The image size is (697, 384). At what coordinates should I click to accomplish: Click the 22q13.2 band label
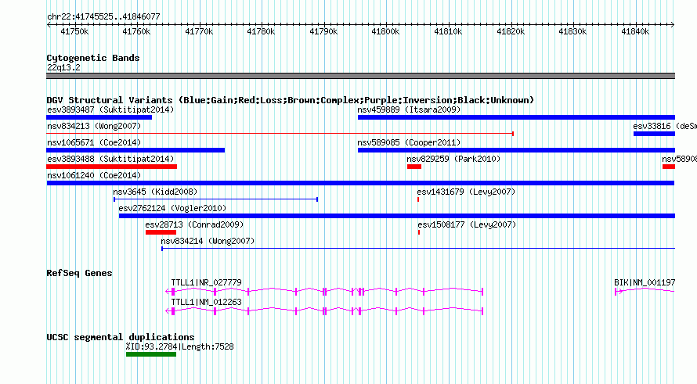coord(63,67)
